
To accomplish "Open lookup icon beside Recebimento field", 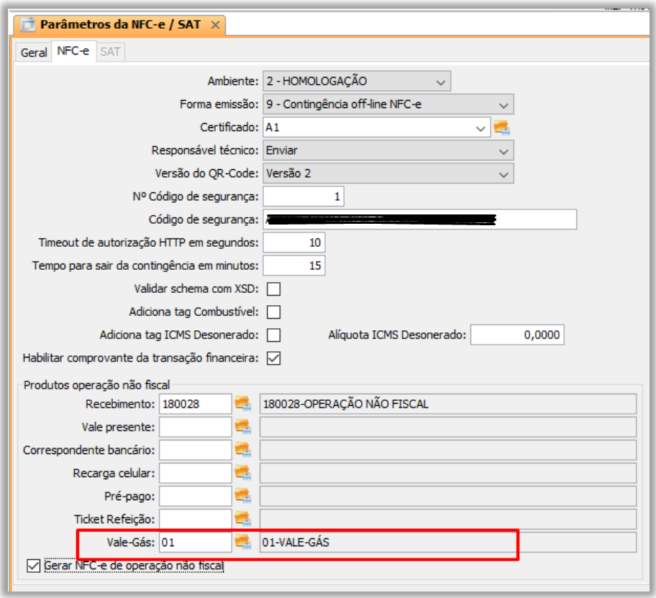I will coord(242,404).
